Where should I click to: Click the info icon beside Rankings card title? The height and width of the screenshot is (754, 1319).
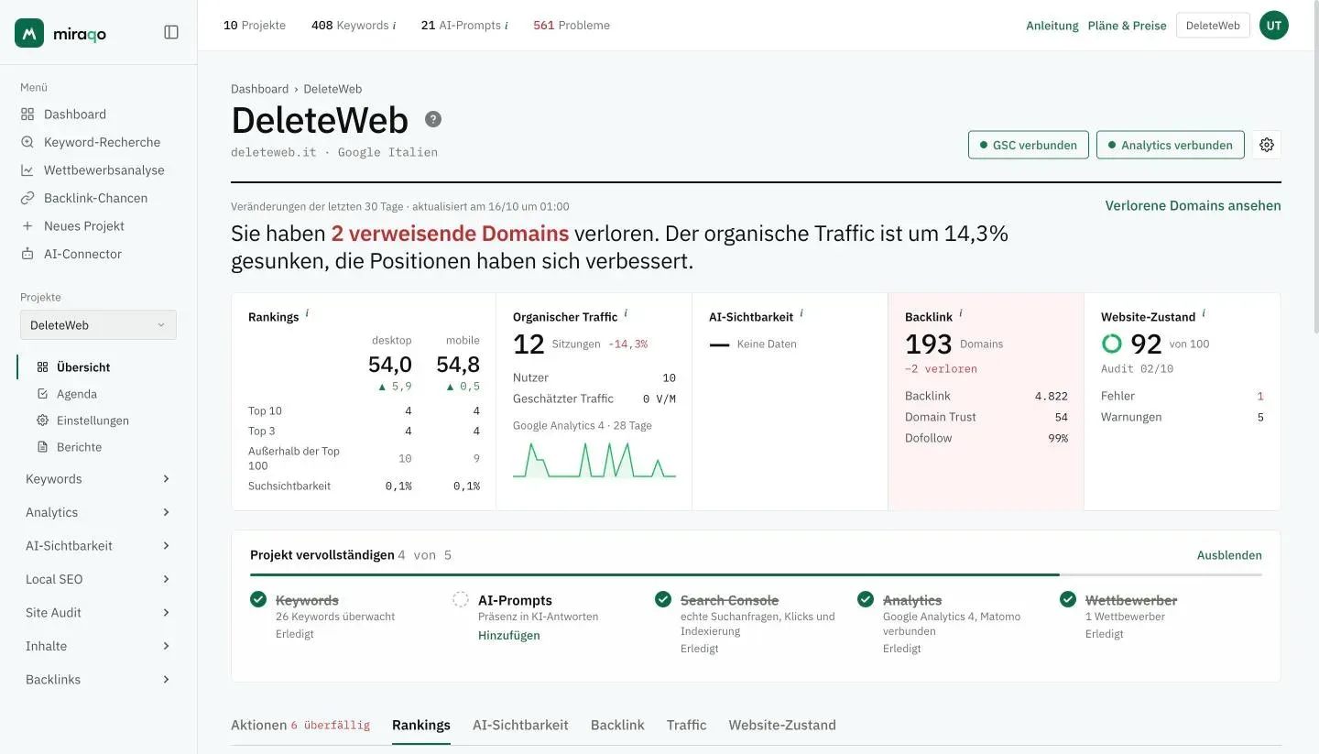pos(307,313)
